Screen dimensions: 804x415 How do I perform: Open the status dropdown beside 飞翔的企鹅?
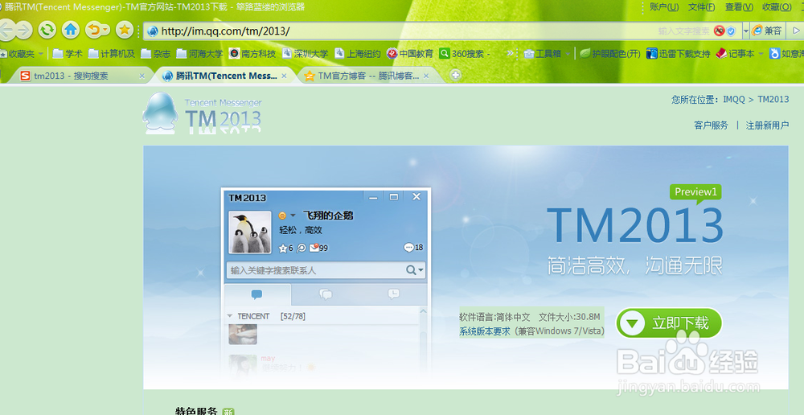(293, 216)
